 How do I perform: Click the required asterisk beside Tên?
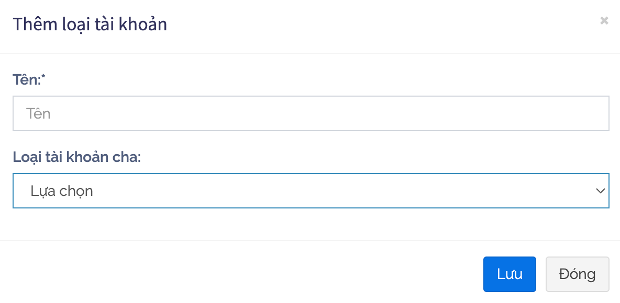click(45, 78)
